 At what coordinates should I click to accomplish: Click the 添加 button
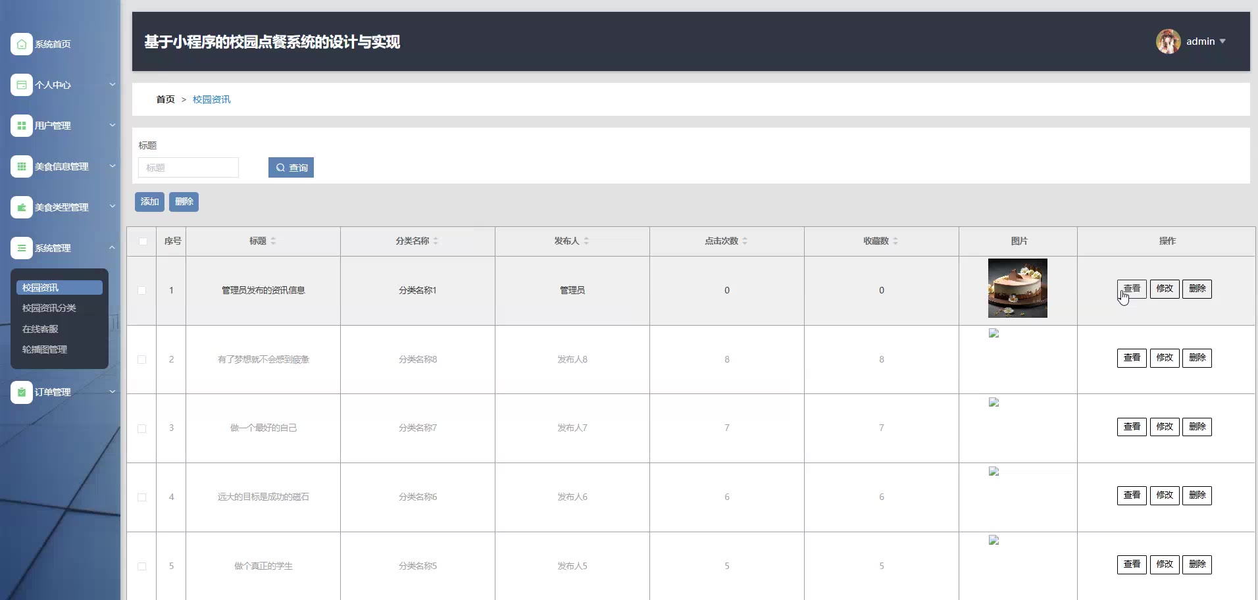[x=149, y=202]
